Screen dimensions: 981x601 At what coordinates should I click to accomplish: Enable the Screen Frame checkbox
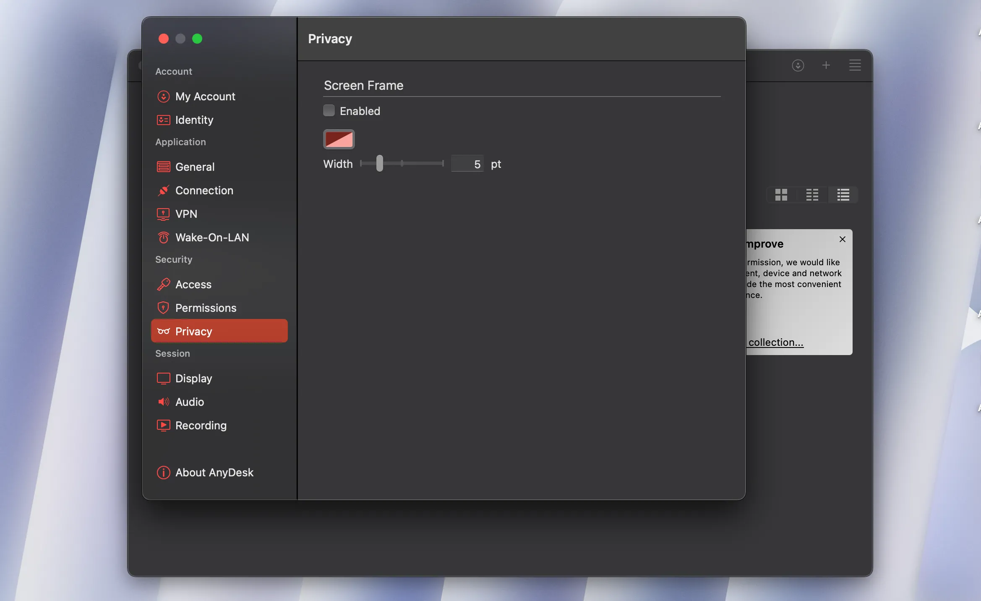(329, 111)
